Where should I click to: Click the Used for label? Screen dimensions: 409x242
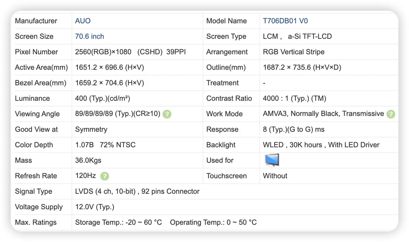coord(220,160)
